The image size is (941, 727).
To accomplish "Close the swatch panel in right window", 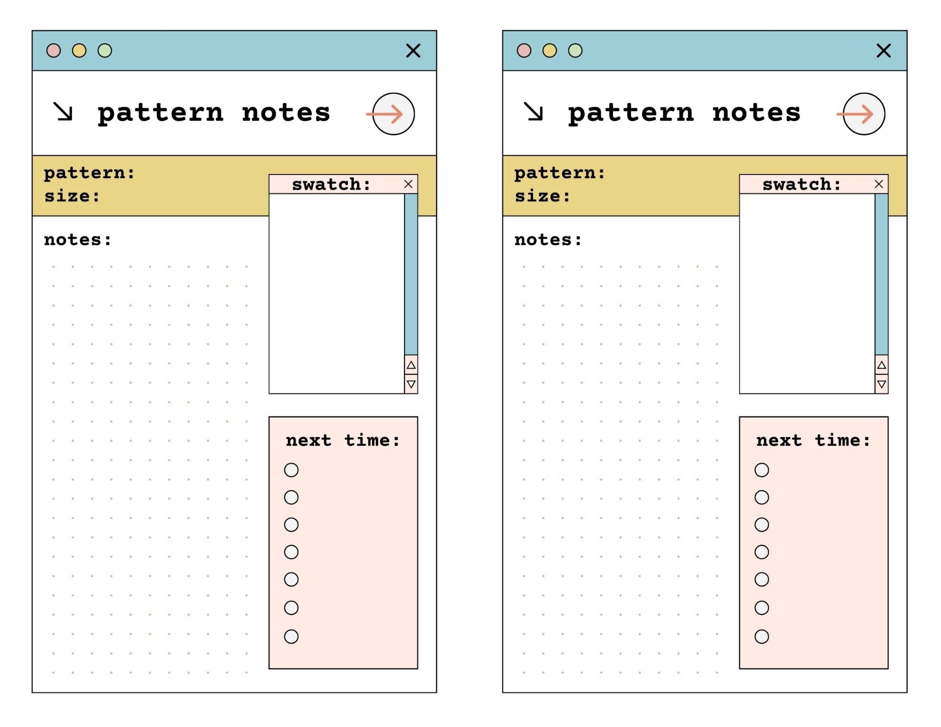I will tap(878, 184).
